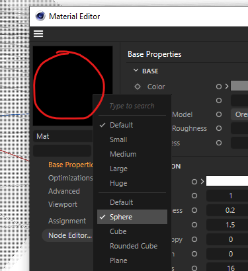Click the circle port on the Roughness row

[x=219, y=128]
